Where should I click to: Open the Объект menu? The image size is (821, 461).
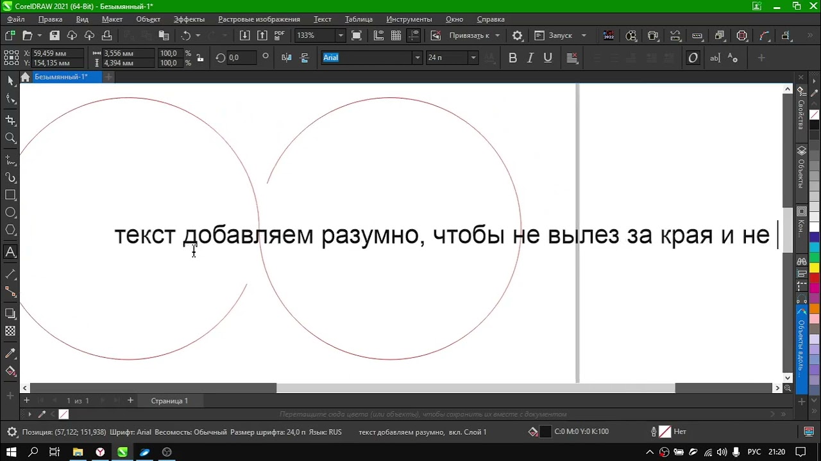pyautogui.click(x=148, y=19)
